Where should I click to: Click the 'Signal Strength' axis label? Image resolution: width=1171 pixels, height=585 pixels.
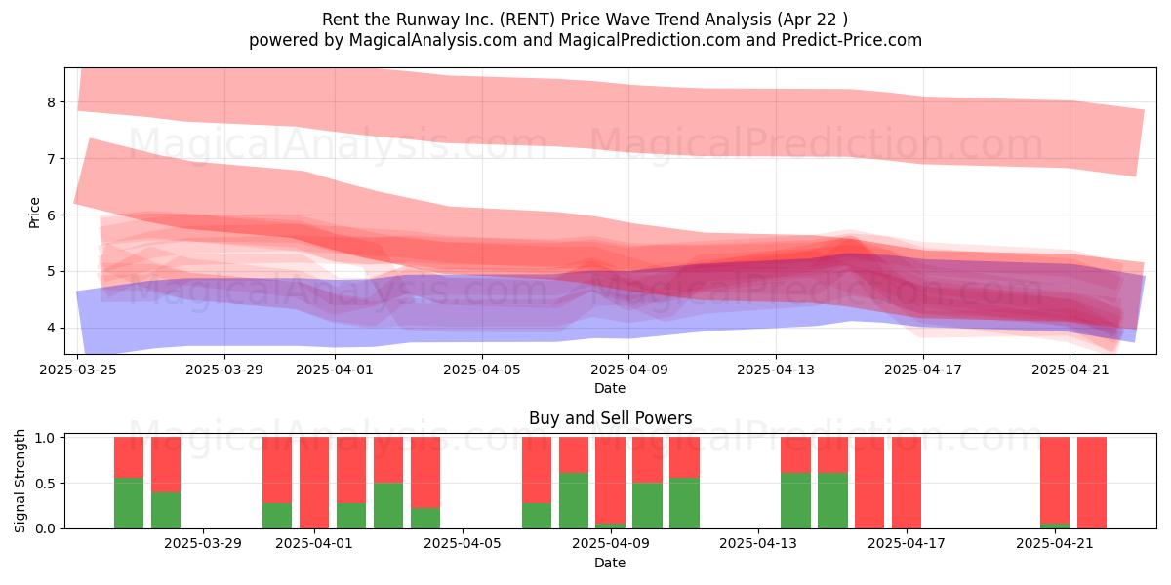coord(21,483)
